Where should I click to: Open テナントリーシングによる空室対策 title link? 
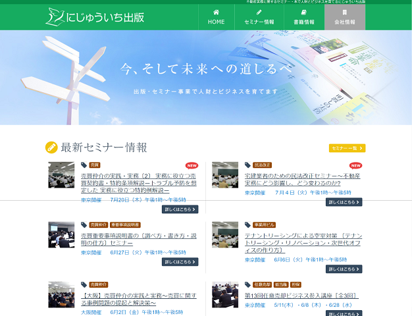click(x=303, y=243)
